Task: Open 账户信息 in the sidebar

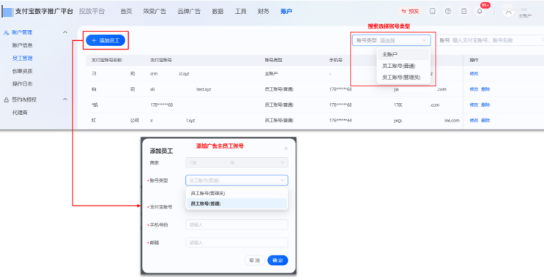Action: coord(22,45)
